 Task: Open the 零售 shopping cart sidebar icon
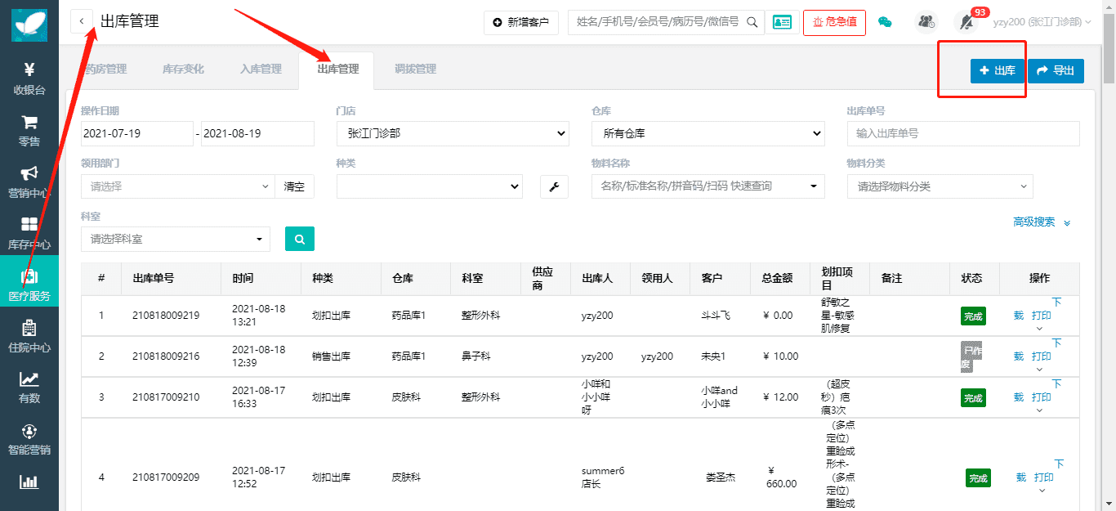[x=29, y=130]
